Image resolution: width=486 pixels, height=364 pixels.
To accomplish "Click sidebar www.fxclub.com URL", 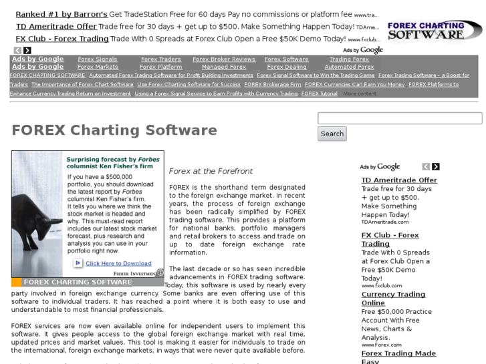I will coord(382,286).
